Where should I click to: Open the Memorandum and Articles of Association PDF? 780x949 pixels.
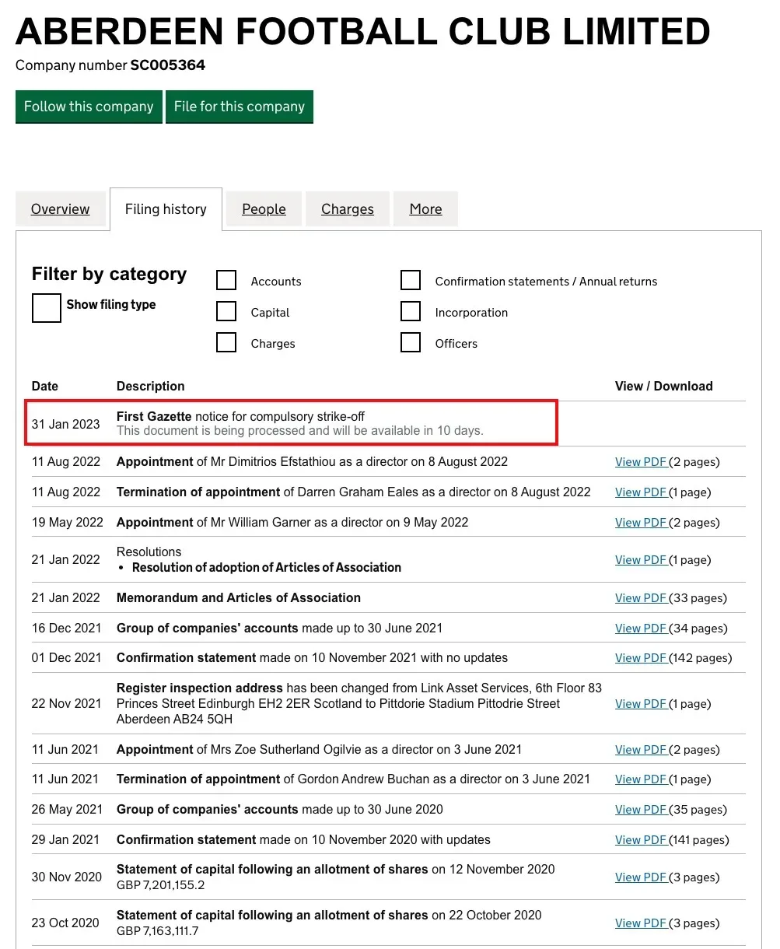pos(641,598)
